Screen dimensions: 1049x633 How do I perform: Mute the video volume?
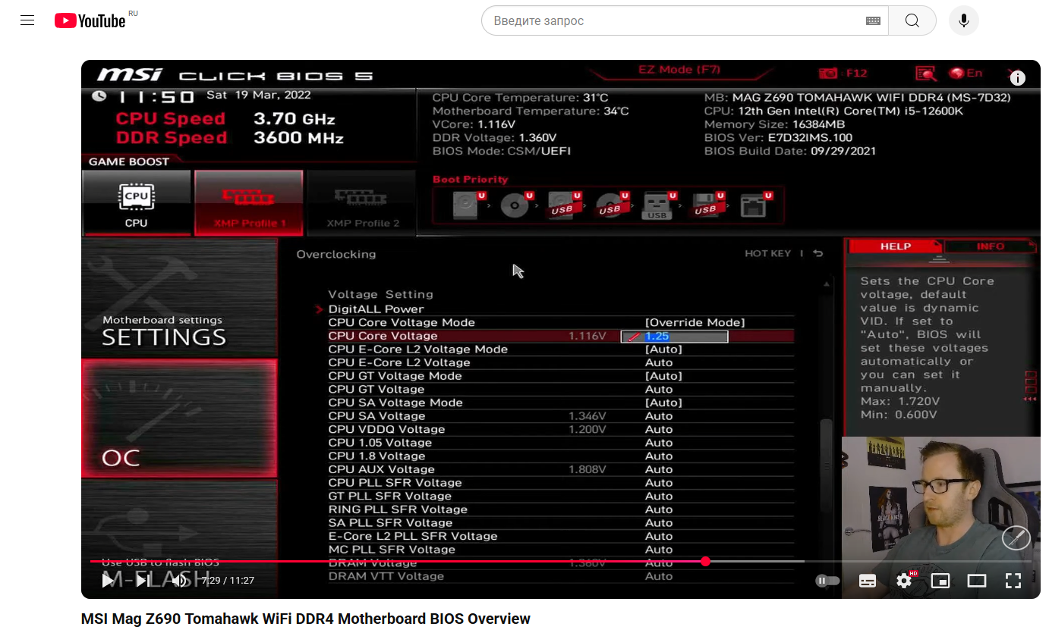[178, 581]
